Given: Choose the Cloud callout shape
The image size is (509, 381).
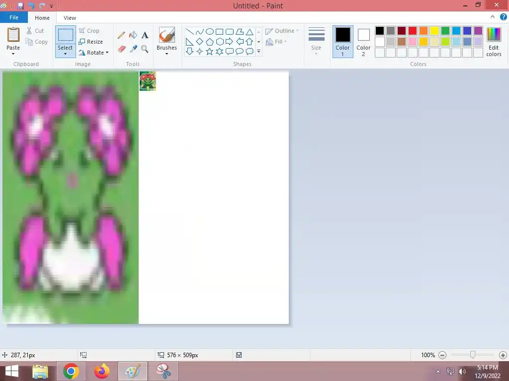Looking at the screenshot, I should tap(250, 51).
